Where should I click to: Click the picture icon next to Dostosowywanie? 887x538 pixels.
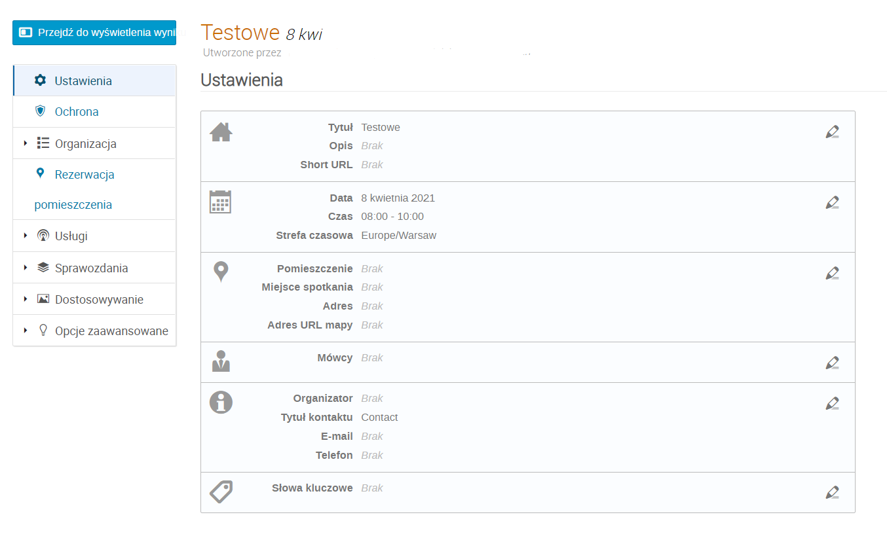point(43,298)
